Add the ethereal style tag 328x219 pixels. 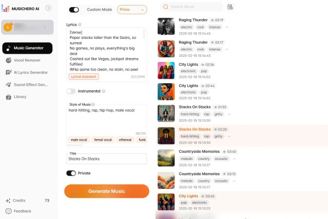125,140
